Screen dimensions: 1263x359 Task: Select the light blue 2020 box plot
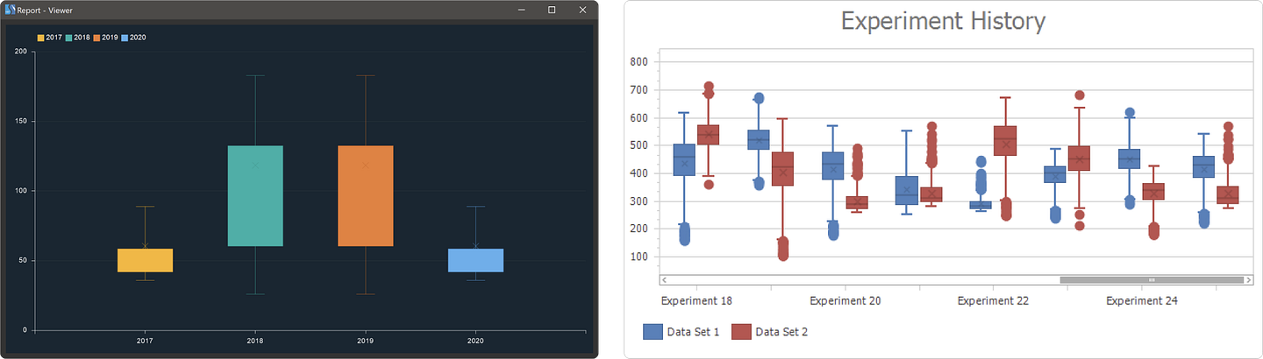tap(475, 260)
